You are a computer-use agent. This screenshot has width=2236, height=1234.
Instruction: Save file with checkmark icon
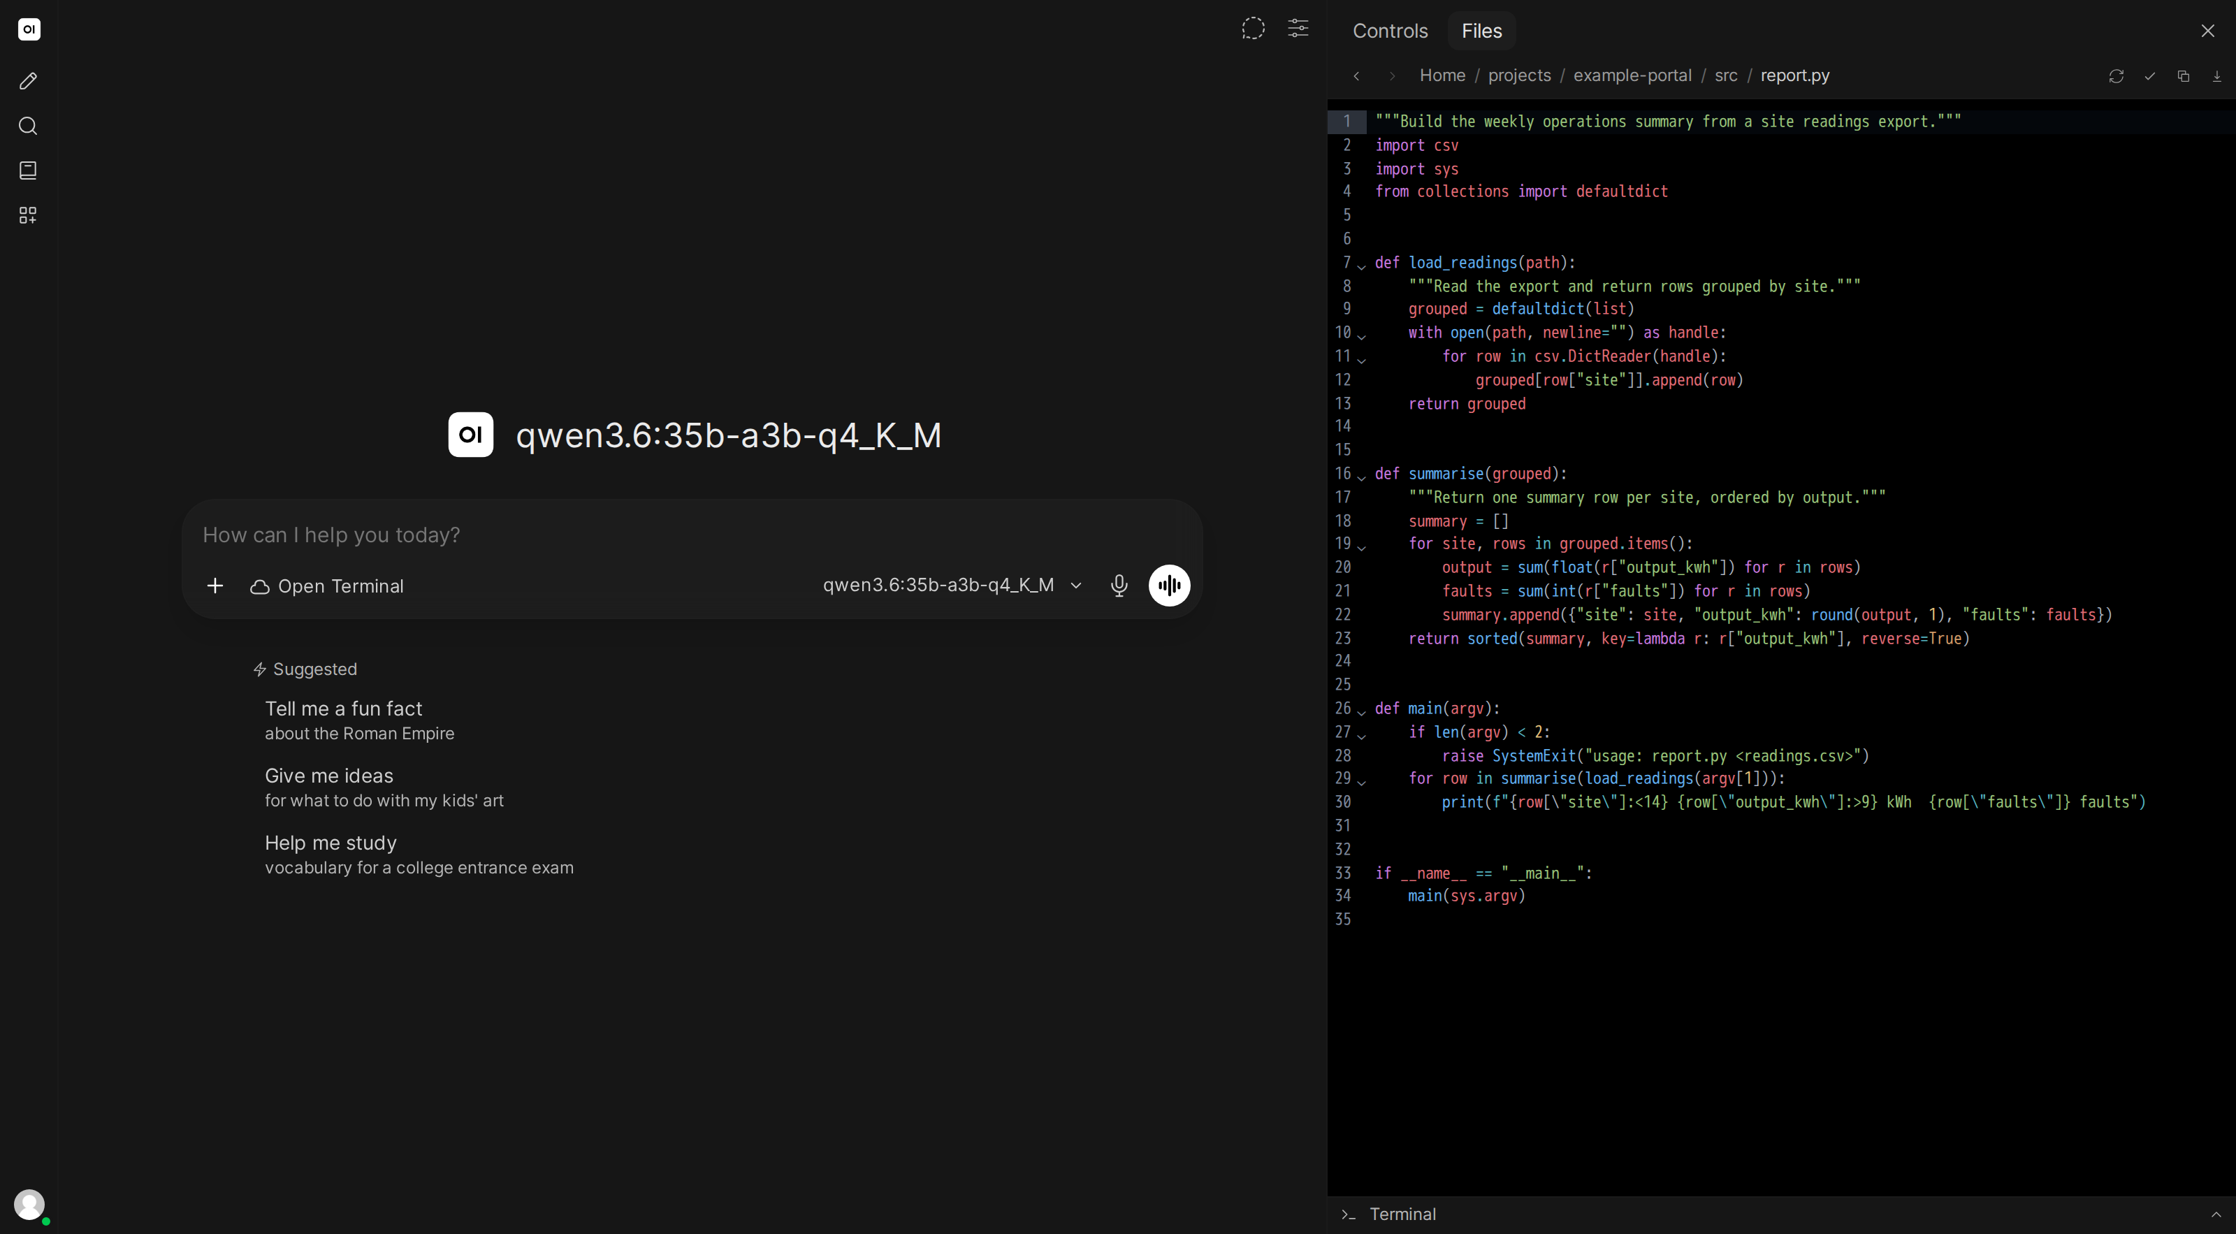click(2150, 76)
